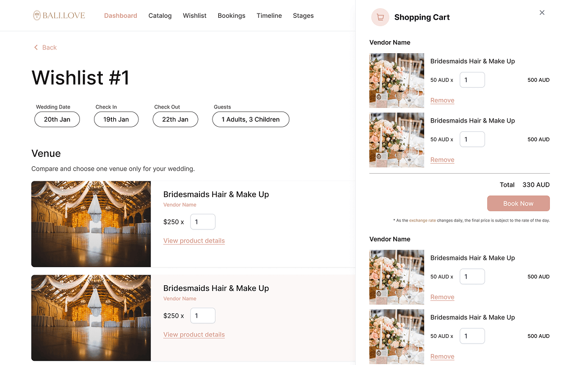Open the Timeline nav tab

[x=269, y=16]
